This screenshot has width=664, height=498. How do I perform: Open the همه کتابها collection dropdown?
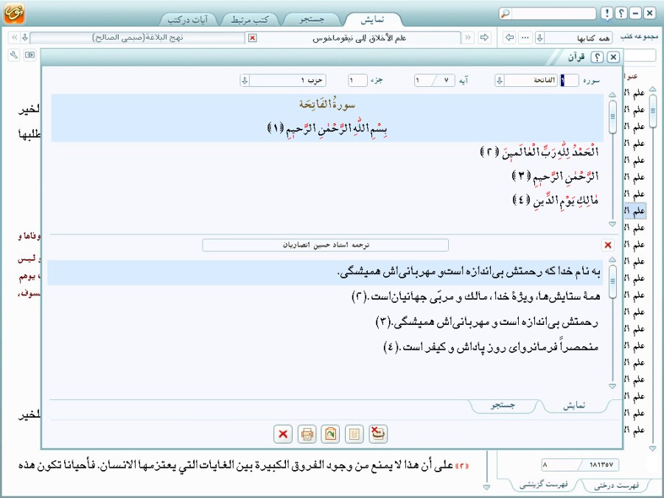[x=574, y=38]
